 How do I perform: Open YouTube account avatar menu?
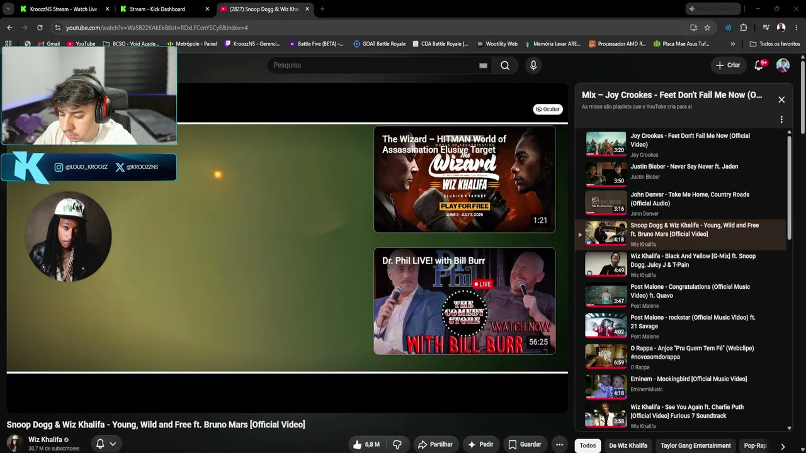[783, 65]
